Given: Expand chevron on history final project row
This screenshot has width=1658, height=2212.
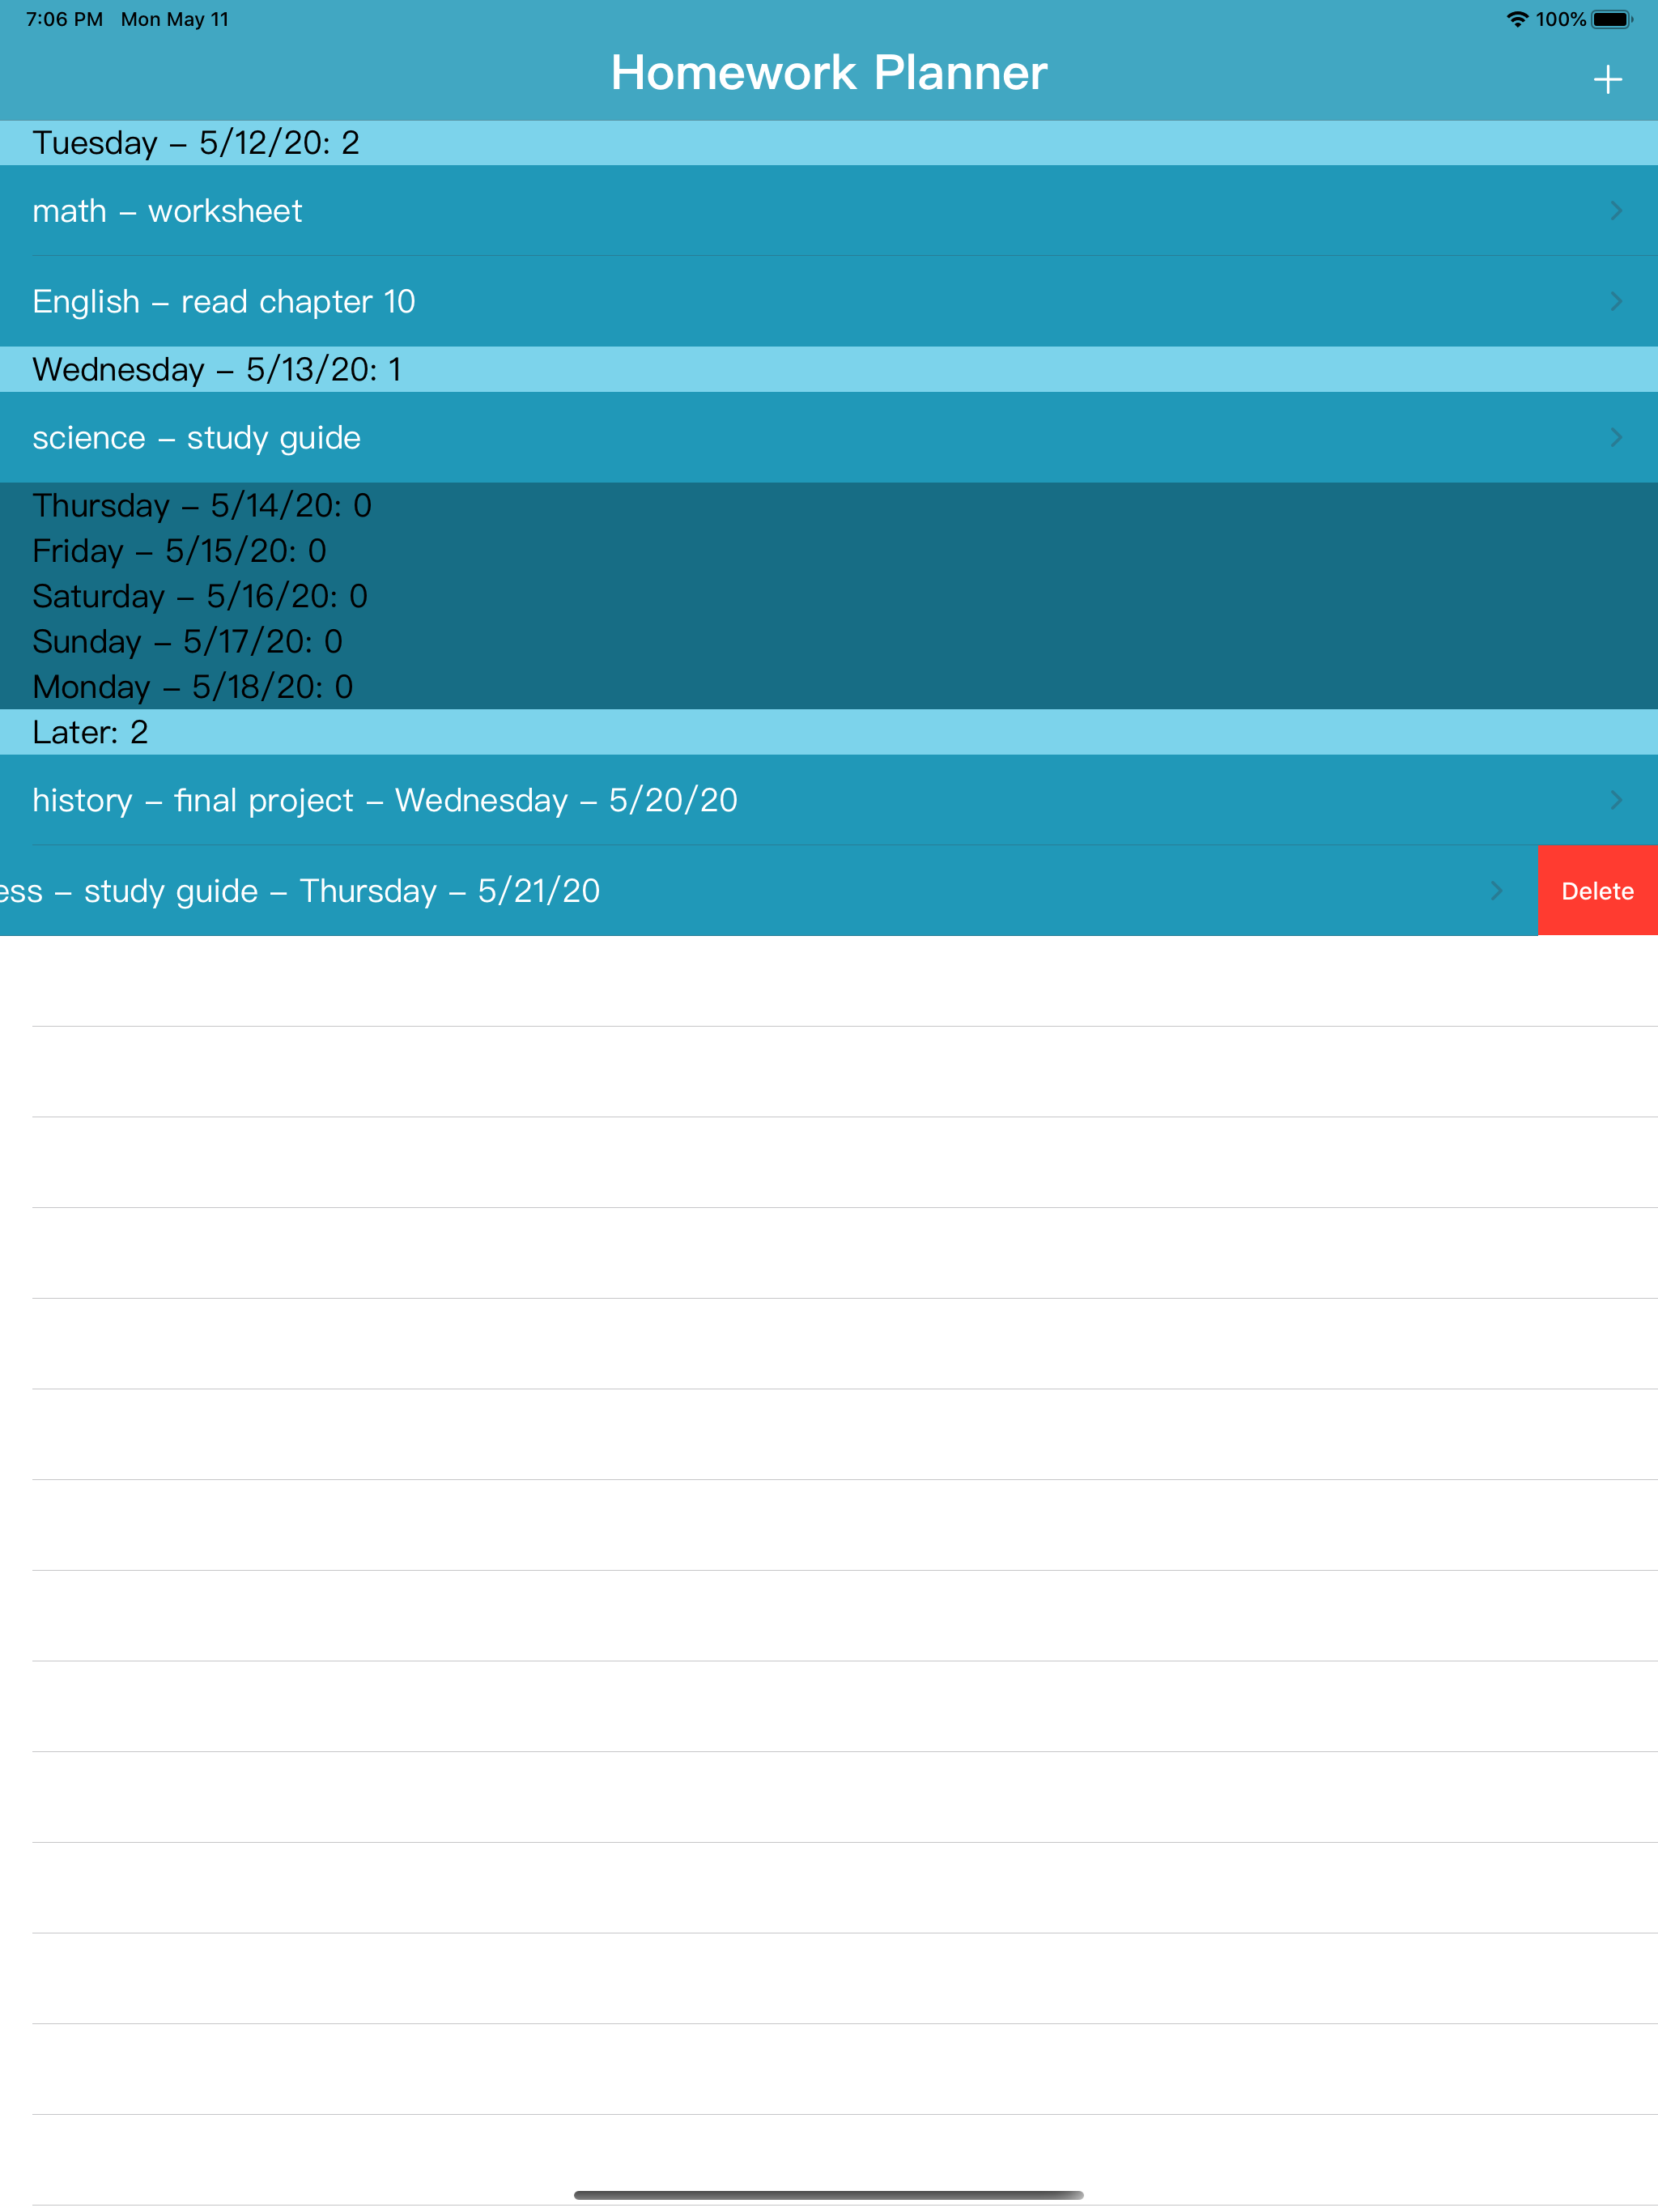Looking at the screenshot, I should pyautogui.click(x=1616, y=800).
